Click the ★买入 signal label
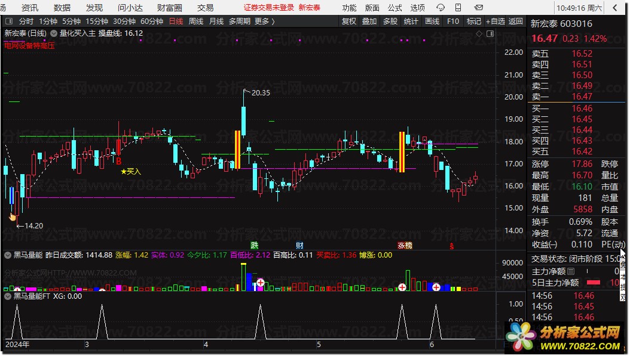 click(x=131, y=172)
